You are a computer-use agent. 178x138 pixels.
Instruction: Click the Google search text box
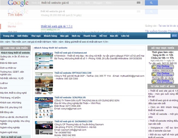pos(88,3)
